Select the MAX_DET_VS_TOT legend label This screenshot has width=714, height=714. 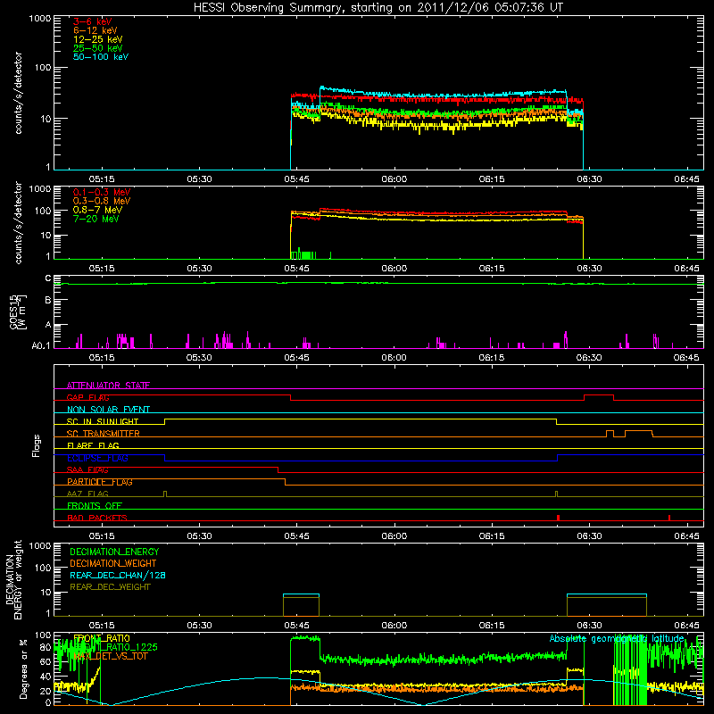[111, 656]
